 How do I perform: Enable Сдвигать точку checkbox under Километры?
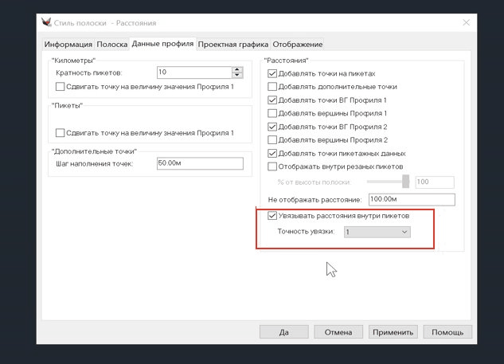[x=61, y=86]
